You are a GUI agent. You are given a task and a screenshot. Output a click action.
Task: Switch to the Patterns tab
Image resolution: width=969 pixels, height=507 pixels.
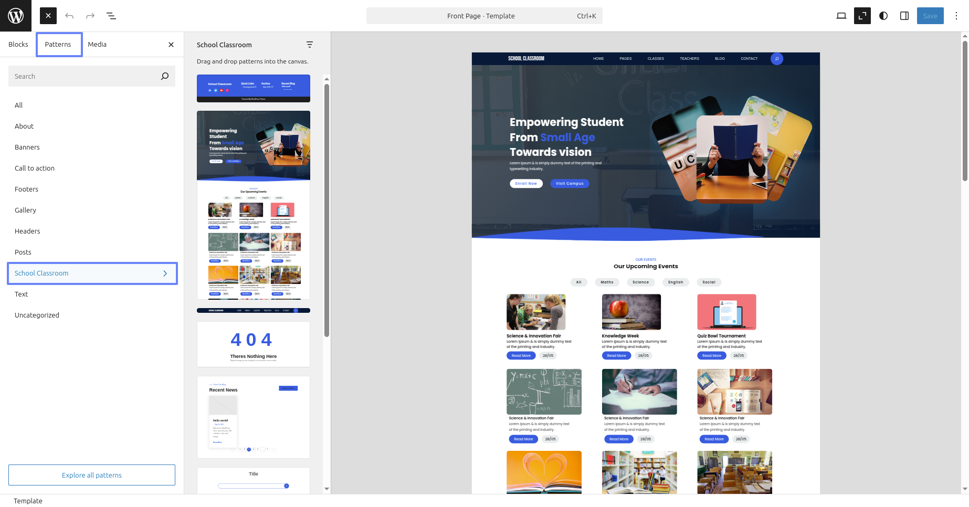pyautogui.click(x=58, y=45)
